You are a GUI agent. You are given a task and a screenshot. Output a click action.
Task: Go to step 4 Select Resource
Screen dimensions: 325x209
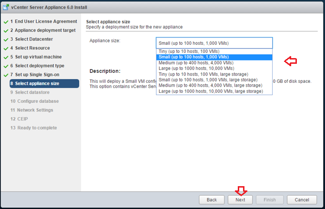click(x=30, y=48)
